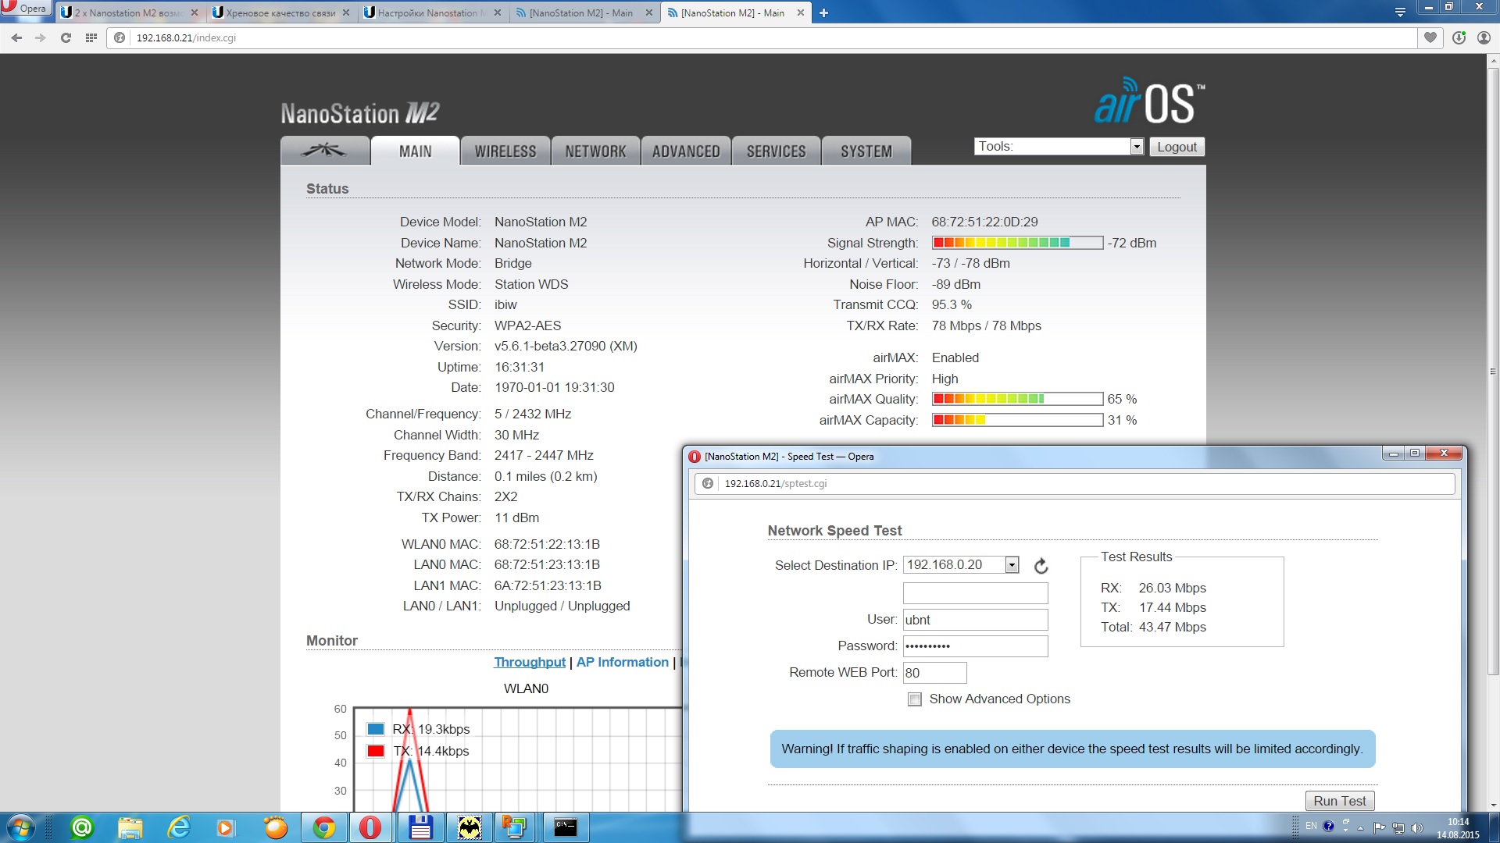Image resolution: width=1500 pixels, height=843 pixels.
Task: Open the Opera main menu button
Action: point(25,9)
